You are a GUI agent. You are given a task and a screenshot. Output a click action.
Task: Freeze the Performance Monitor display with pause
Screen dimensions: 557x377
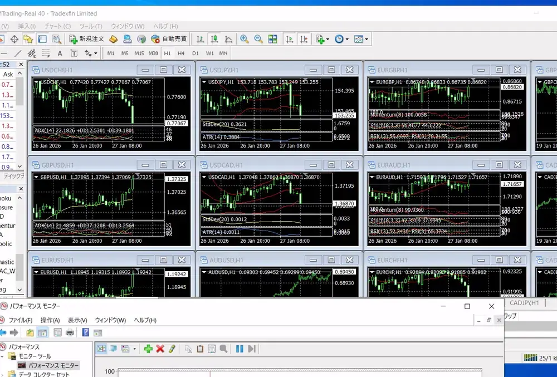coord(240,349)
